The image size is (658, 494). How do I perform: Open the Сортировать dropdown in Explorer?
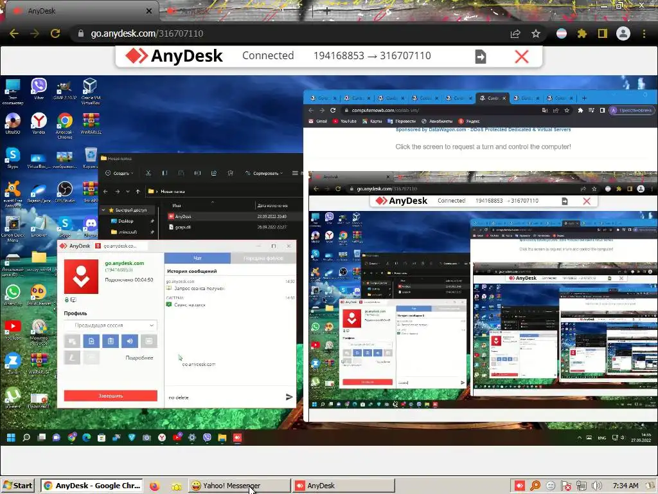tap(264, 173)
